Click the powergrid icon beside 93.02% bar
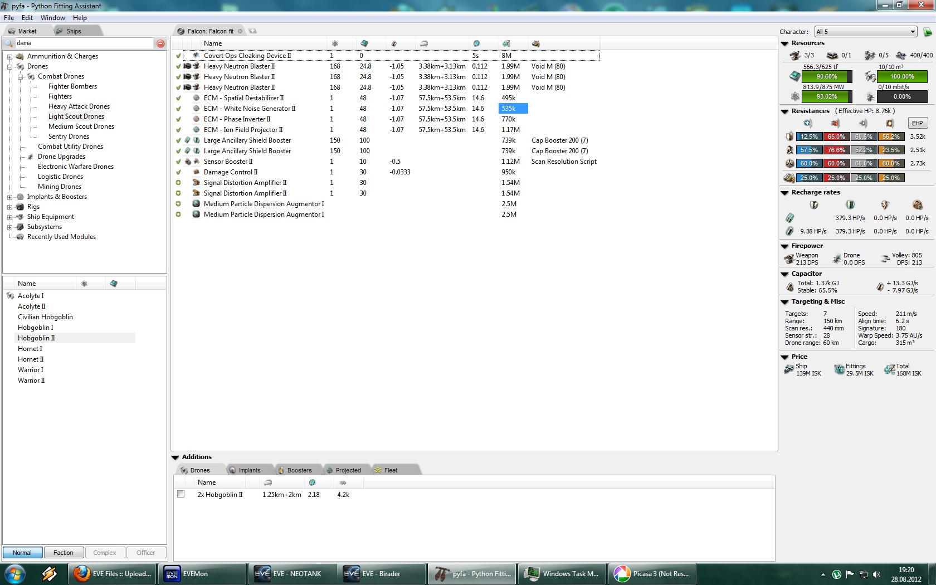 (x=795, y=96)
